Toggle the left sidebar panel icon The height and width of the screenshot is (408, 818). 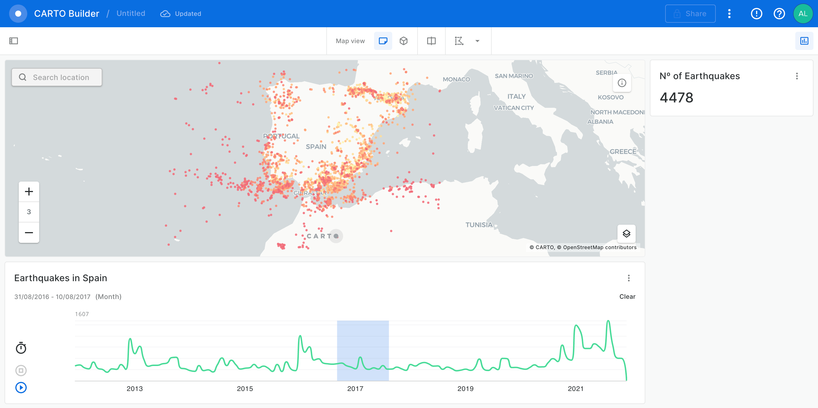click(14, 41)
